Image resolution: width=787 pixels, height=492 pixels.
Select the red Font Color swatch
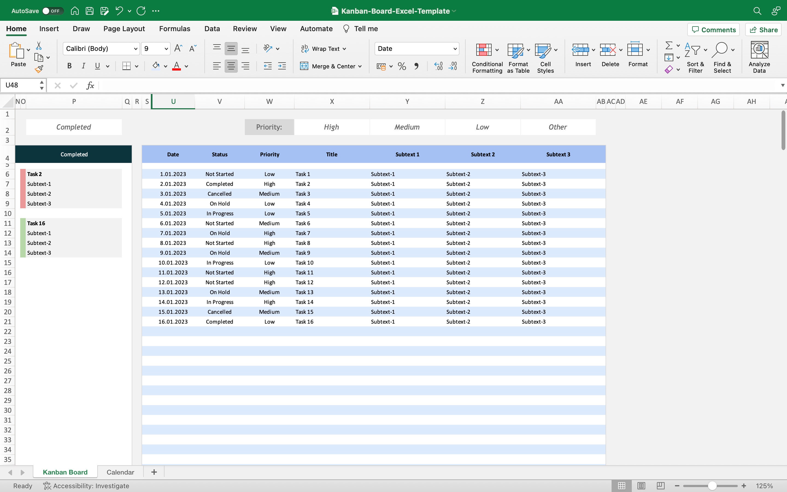click(x=177, y=66)
